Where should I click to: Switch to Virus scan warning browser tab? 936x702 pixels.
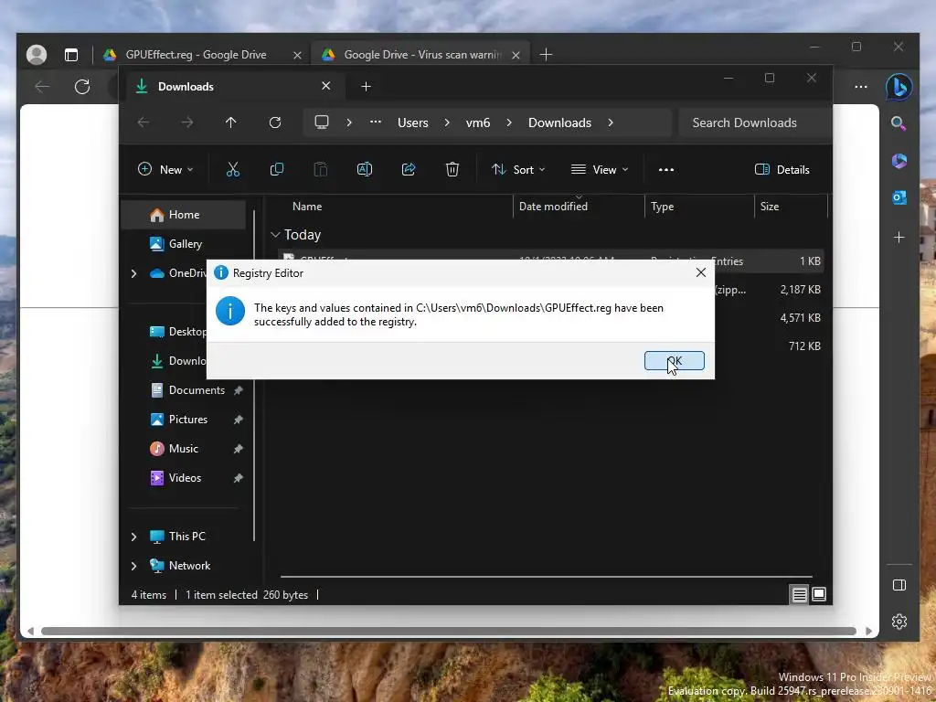pyautogui.click(x=422, y=54)
